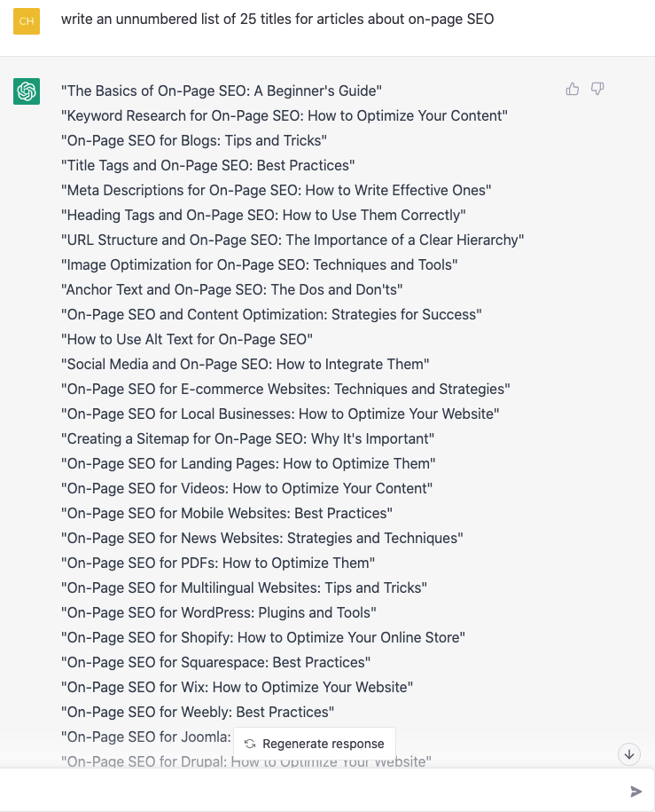This screenshot has height=812, width=655.
Task: Click the "On-Page SEO for Weebly" line
Action: tap(197, 712)
